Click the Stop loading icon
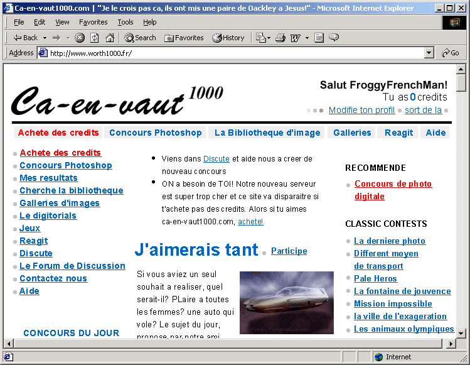 pos(80,38)
